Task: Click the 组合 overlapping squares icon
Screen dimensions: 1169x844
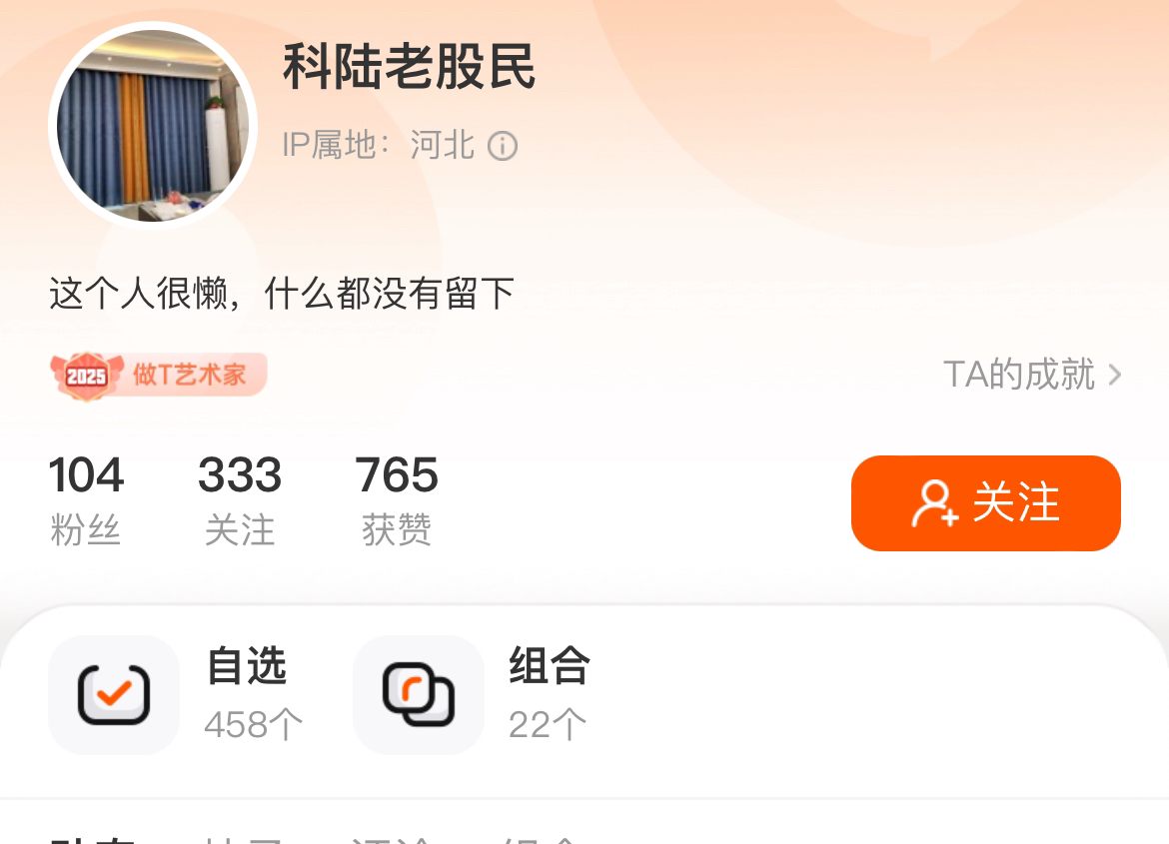Action: (x=419, y=694)
